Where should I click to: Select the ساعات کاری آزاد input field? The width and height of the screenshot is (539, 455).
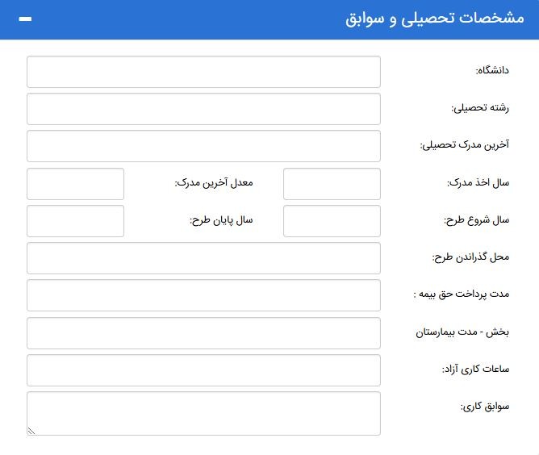click(x=203, y=369)
